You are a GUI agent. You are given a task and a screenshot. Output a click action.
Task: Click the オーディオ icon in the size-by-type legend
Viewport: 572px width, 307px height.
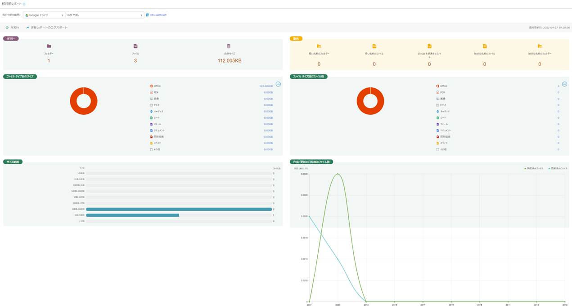point(151,111)
